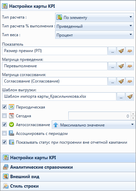Browse Шаблон выгрузки file via ellipsis button
Image resolution: width=136 pixels, height=191 pixels.
pos(121,97)
